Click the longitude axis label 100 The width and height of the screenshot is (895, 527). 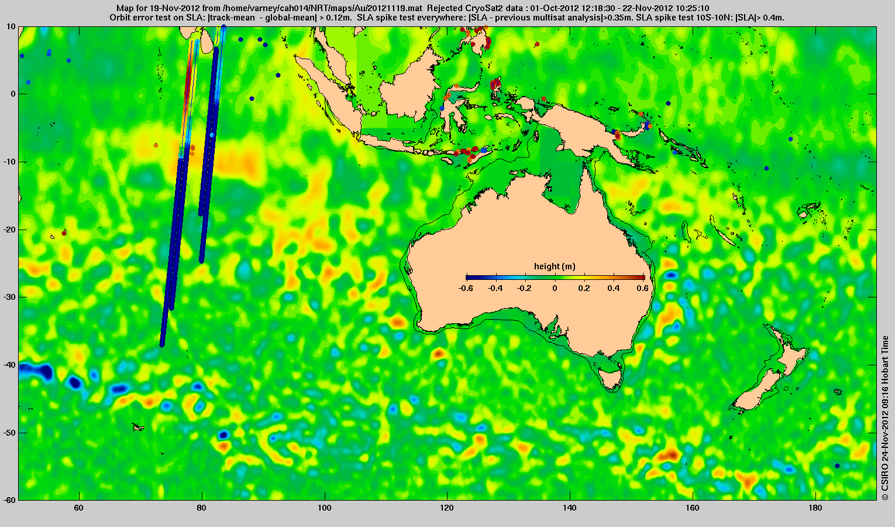325,508
